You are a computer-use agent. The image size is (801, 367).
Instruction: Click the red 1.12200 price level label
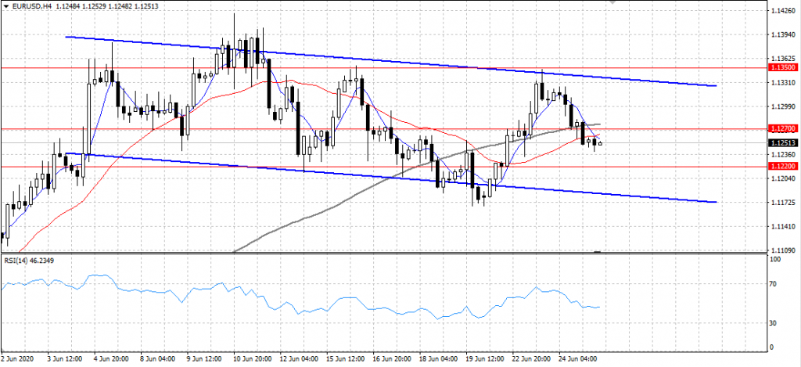tap(782, 167)
